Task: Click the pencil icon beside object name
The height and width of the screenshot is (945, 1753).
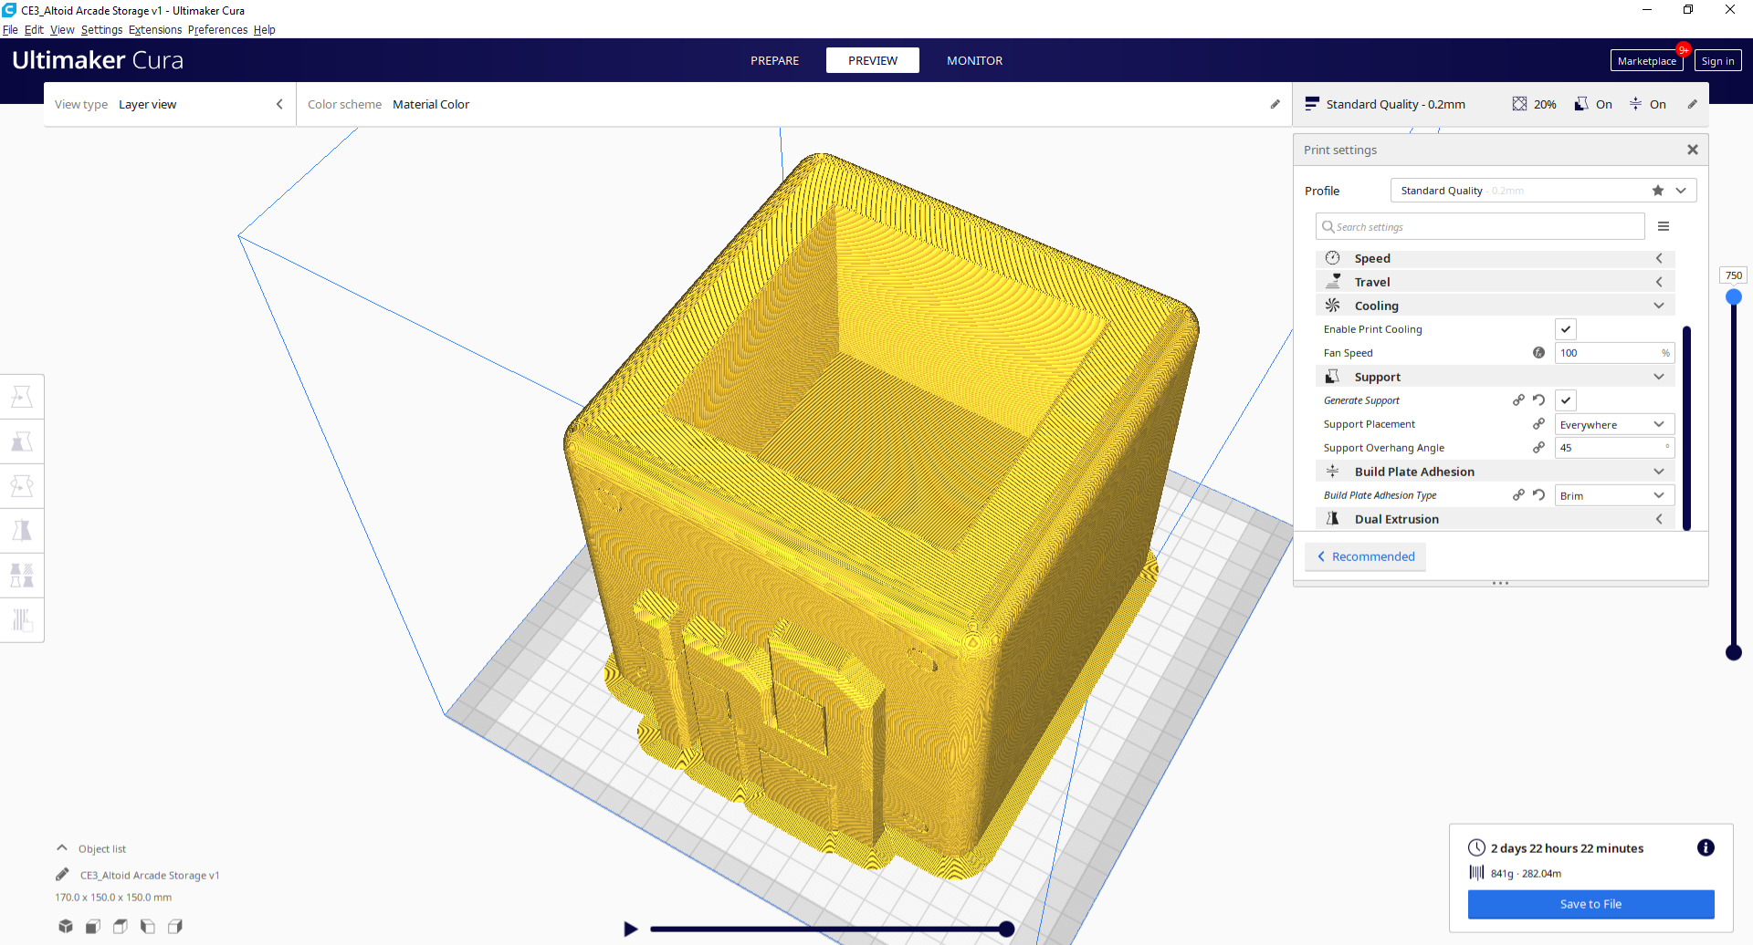Action: (62, 875)
